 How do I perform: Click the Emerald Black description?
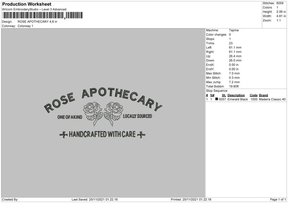tap(238, 99)
